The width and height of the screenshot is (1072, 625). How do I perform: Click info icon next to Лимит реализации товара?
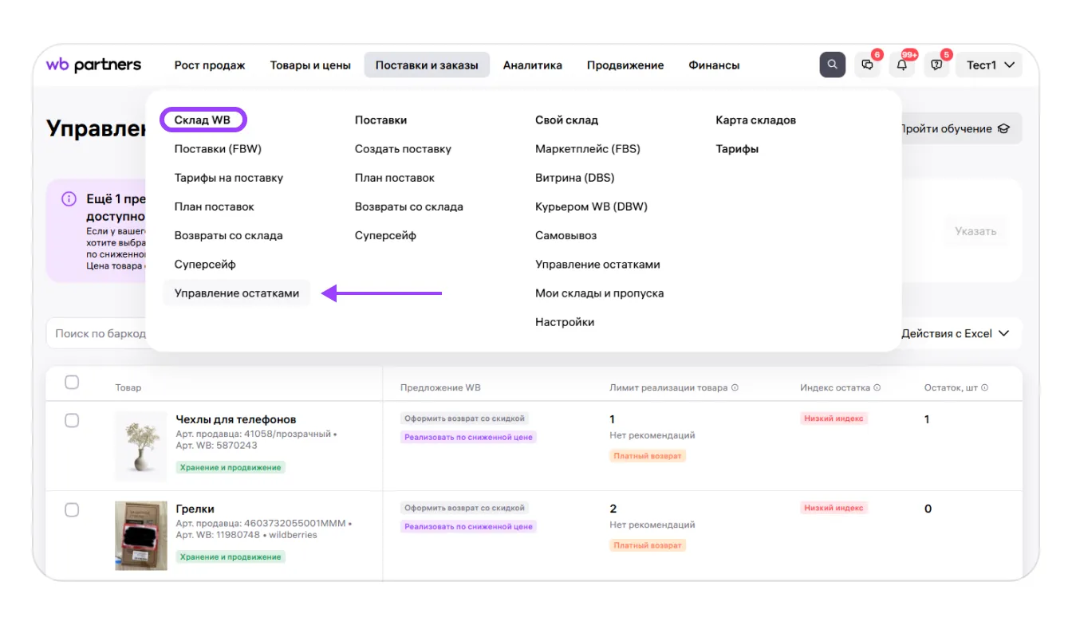click(x=735, y=387)
